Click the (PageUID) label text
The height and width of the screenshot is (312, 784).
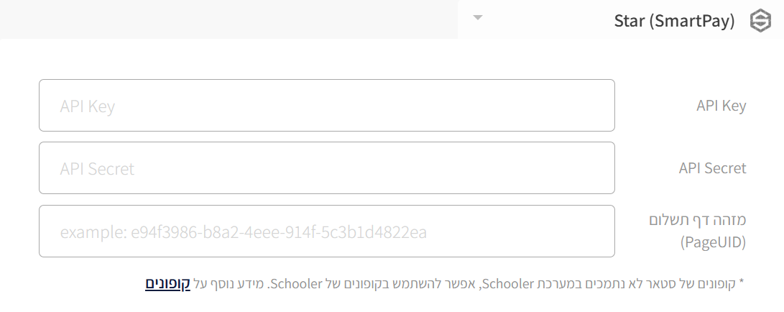click(713, 242)
